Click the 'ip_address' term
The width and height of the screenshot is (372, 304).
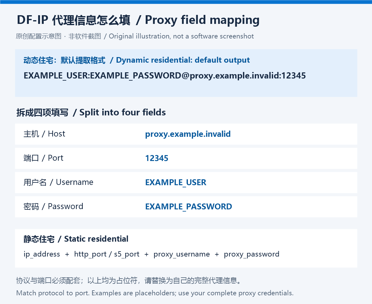[x=42, y=254]
